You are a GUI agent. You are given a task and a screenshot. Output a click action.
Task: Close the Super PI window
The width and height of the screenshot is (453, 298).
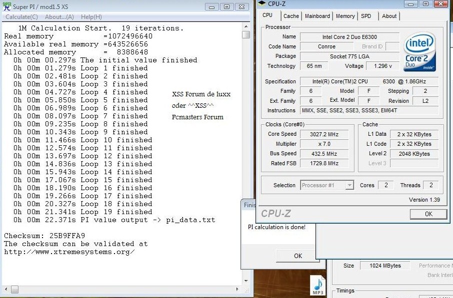242,6
